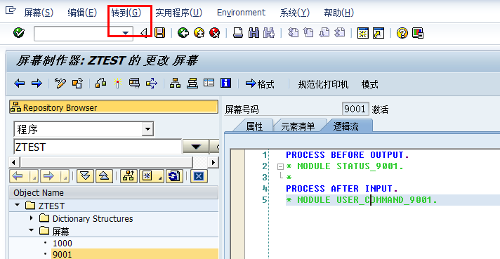Click the yellow Exit icon
Image resolution: width=500 pixels, height=259 pixels.
(199, 33)
